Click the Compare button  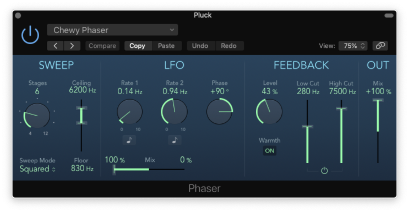coord(102,46)
